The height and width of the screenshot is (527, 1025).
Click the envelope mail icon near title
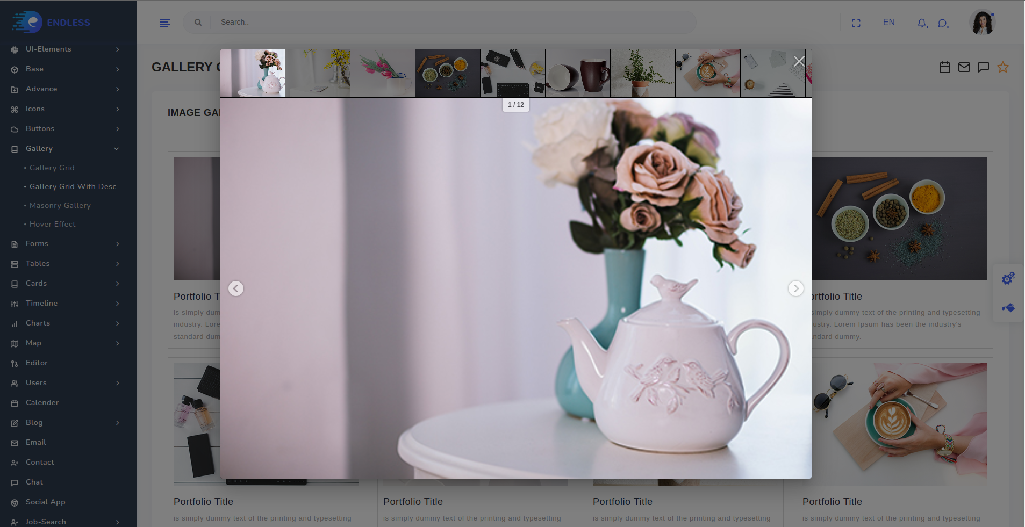[x=964, y=67]
